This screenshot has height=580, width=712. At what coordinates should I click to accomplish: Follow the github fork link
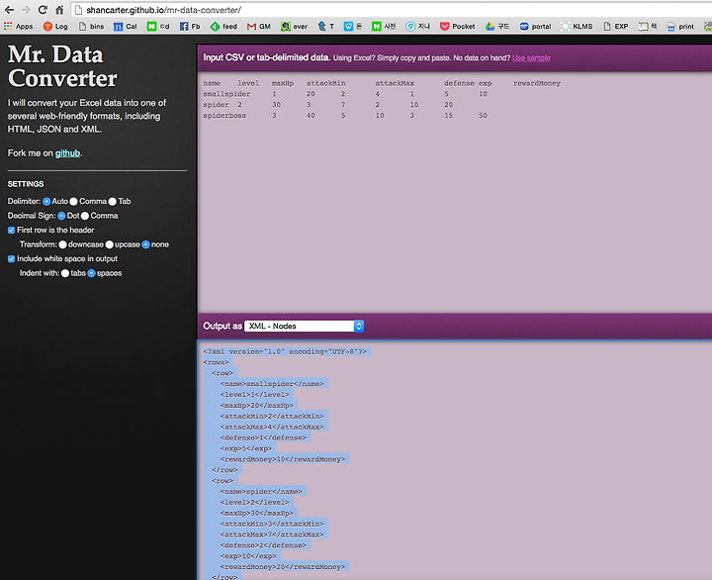(x=67, y=153)
